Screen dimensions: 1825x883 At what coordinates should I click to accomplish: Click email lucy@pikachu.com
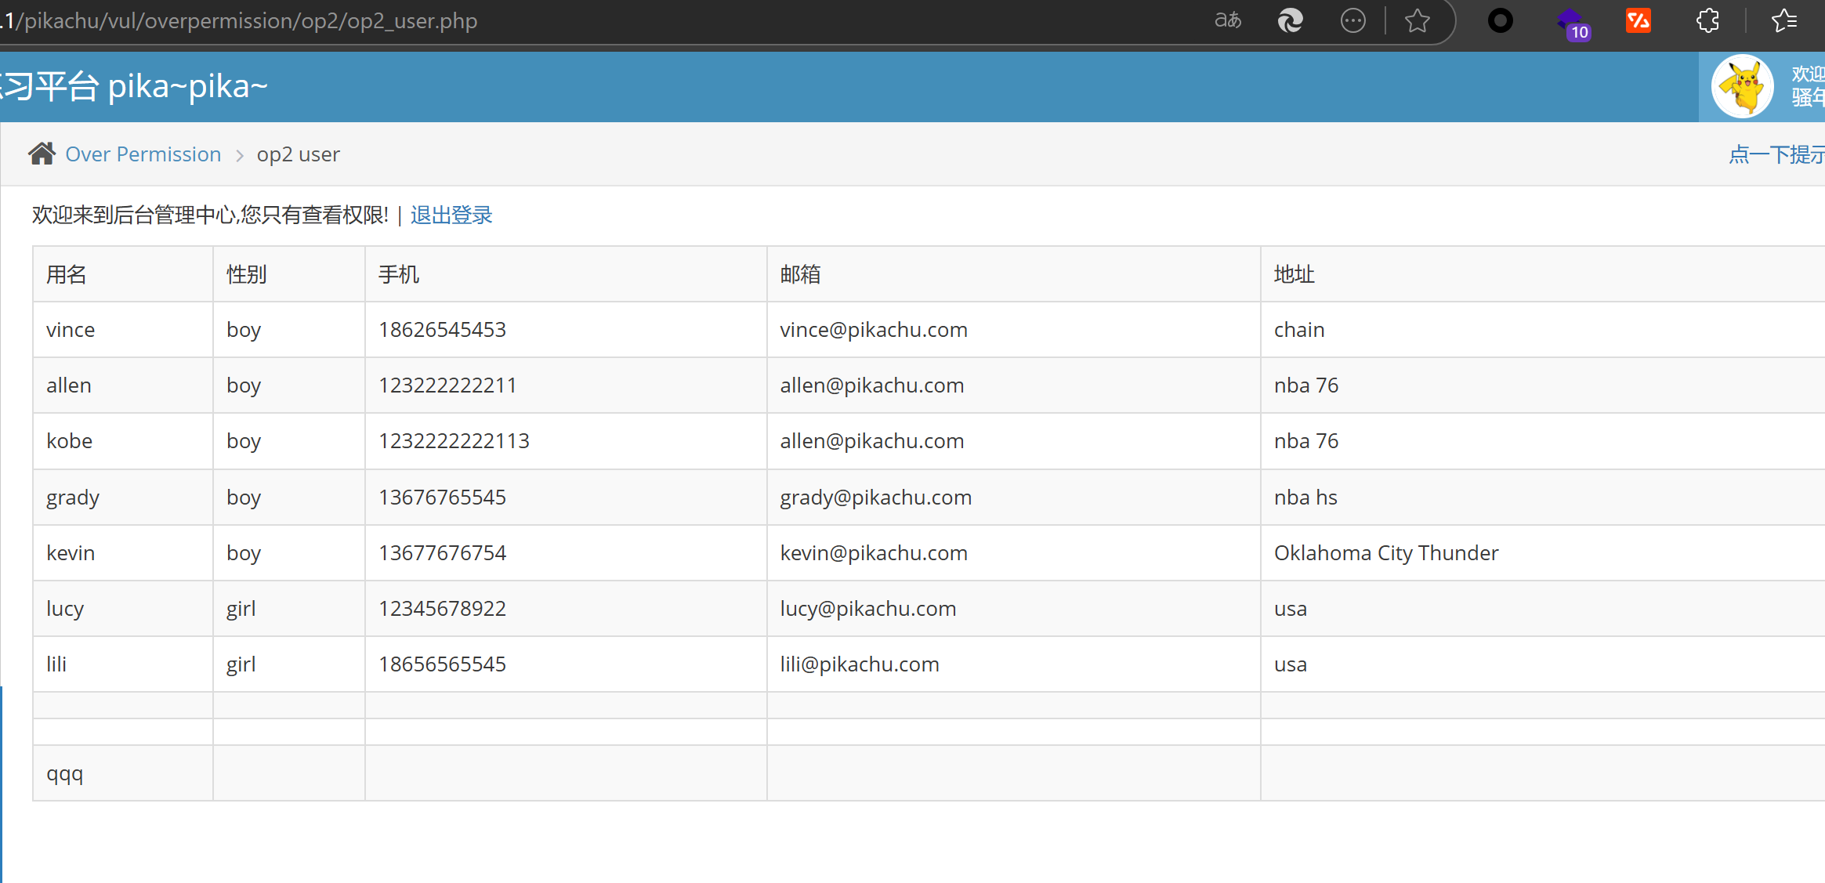(868, 610)
